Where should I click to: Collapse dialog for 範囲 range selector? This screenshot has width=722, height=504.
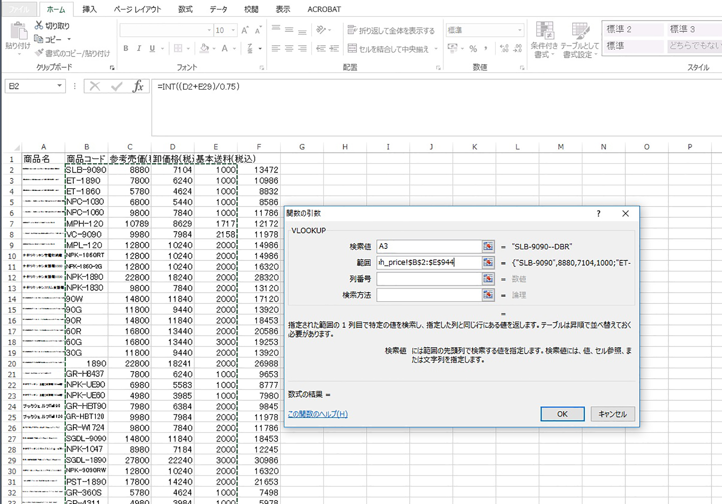click(x=488, y=262)
